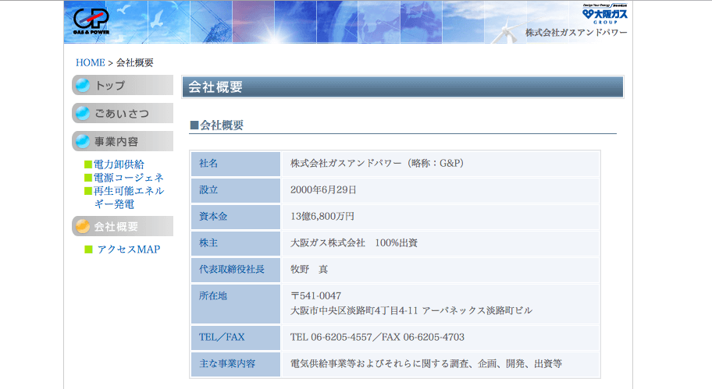Screen dimensions: 712x389
Task: Click the Gas & Power logo
Action: pyautogui.click(x=91, y=22)
